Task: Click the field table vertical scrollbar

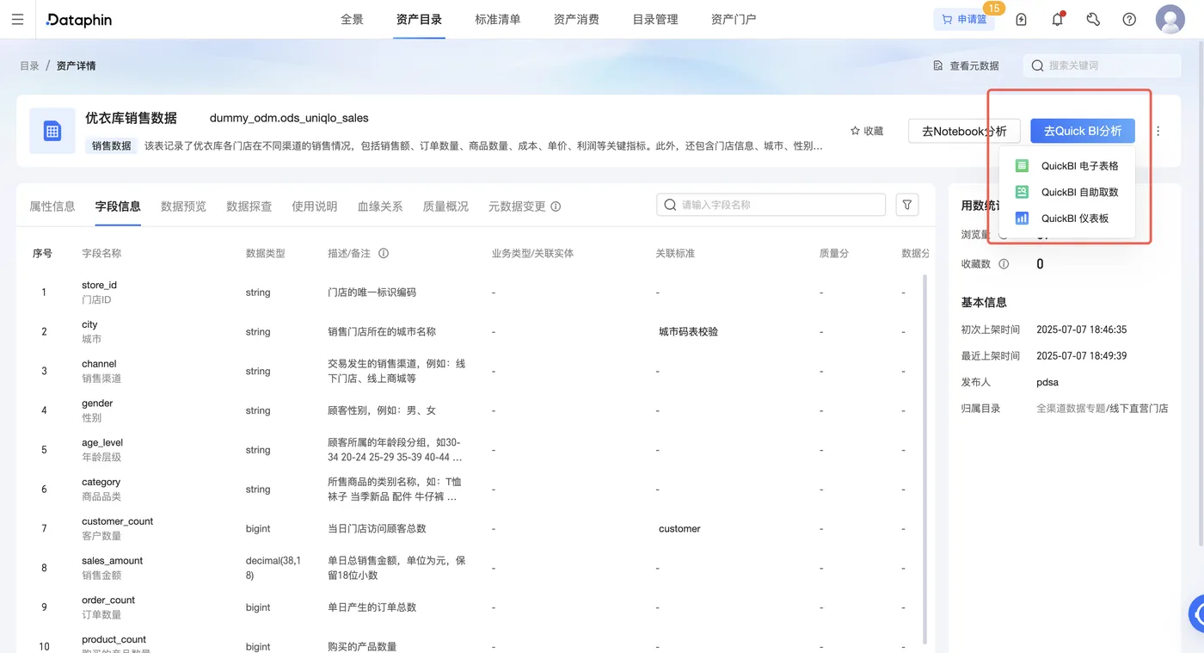Action: [925, 458]
